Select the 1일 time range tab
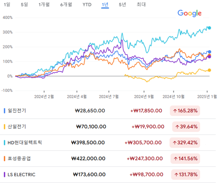Screen dimensions: 219x184 (x=7, y=5)
